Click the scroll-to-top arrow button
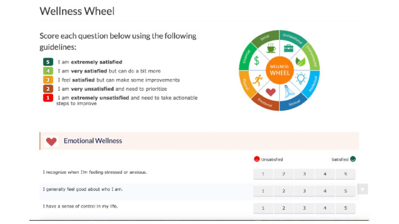The width and height of the screenshot is (399, 224). (x=362, y=189)
